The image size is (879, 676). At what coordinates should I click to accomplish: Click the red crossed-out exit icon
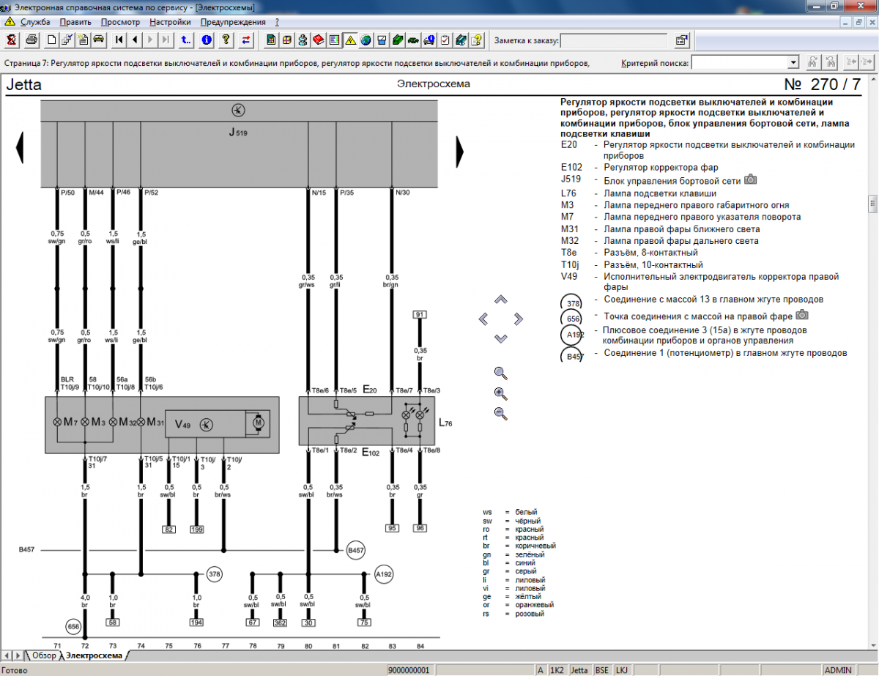(12, 40)
